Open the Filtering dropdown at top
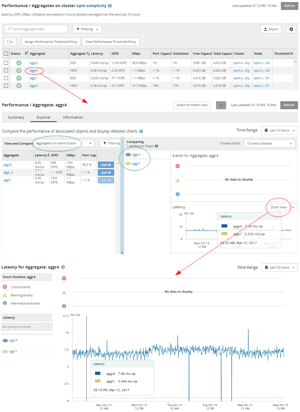This screenshot has width=300, height=412. pos(87,29)
